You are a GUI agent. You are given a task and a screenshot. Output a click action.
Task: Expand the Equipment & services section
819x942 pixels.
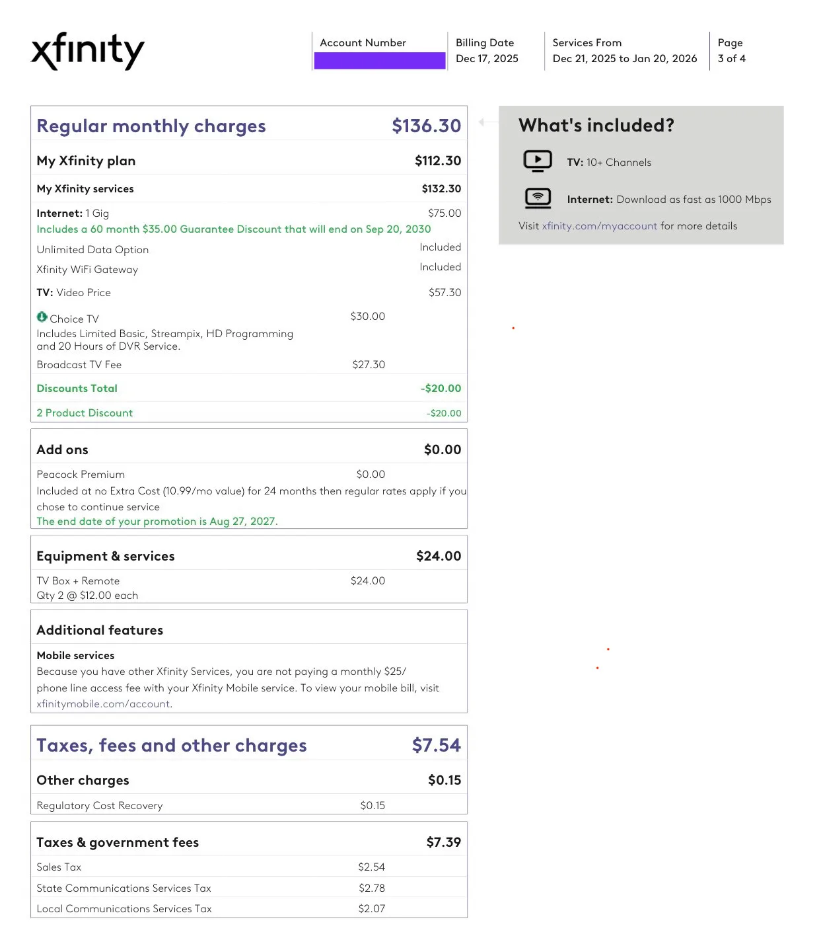point(106,556)
